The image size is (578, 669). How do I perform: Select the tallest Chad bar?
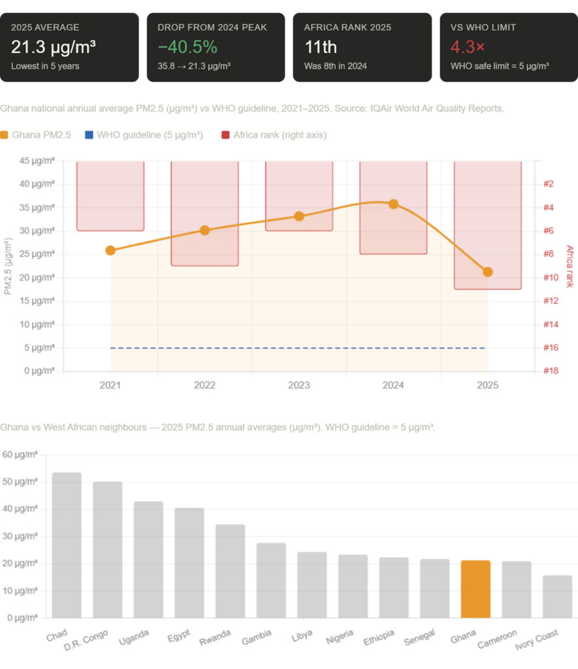click(67, 545)
